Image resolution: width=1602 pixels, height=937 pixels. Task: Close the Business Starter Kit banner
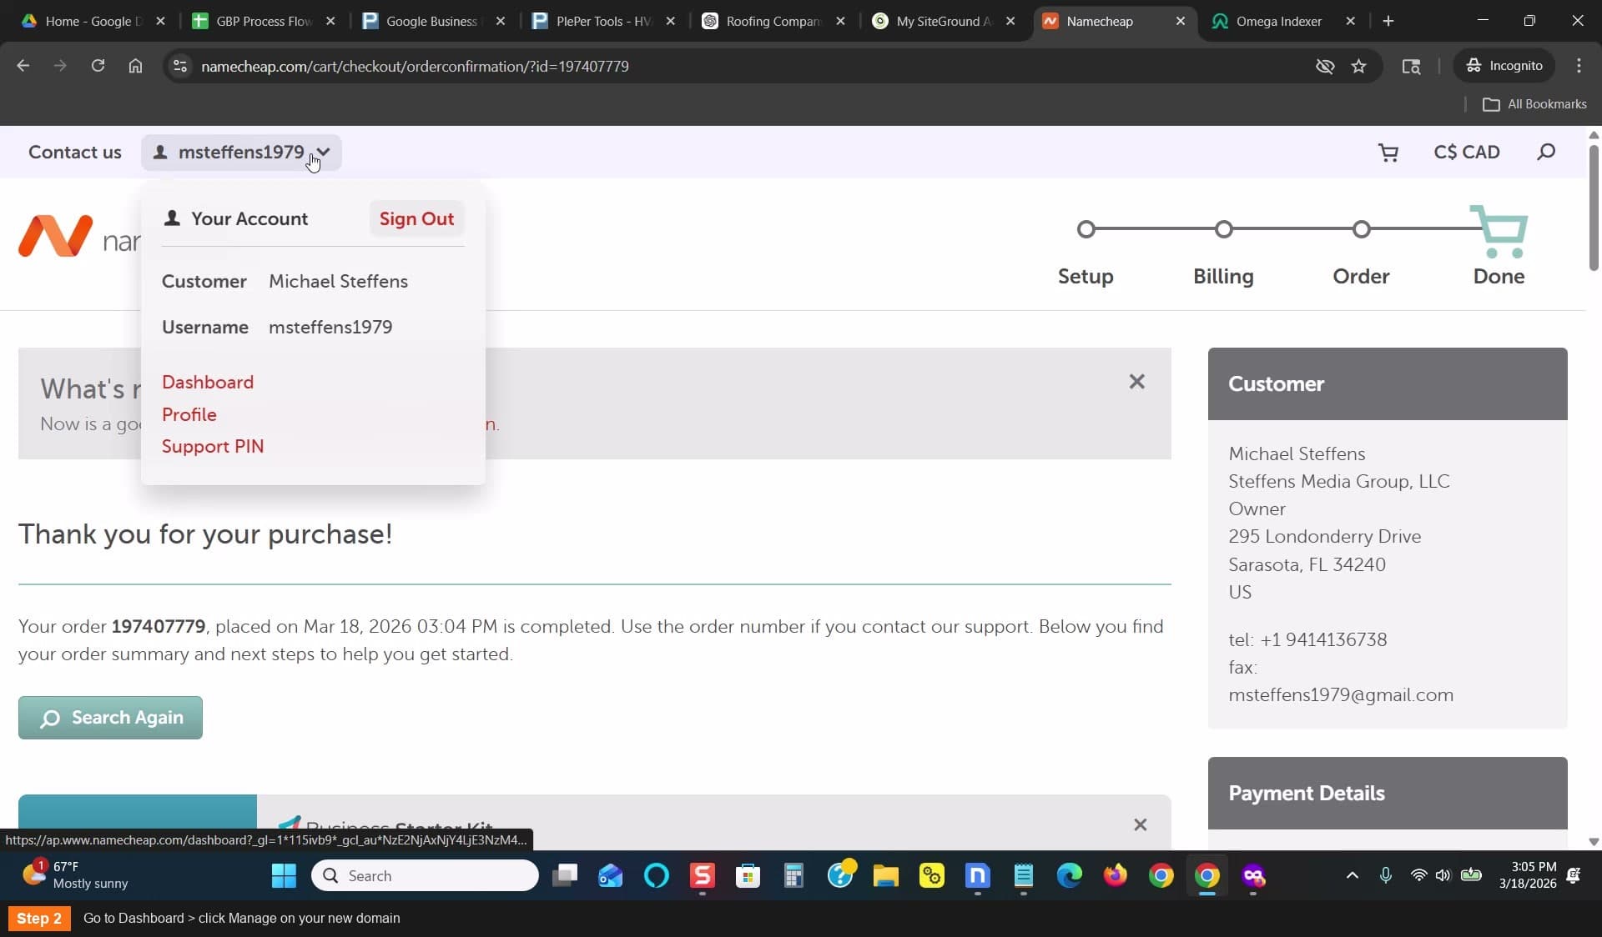(1140, 824)
